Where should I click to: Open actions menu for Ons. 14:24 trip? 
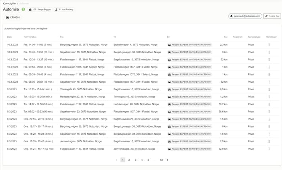tap(269, 149)
